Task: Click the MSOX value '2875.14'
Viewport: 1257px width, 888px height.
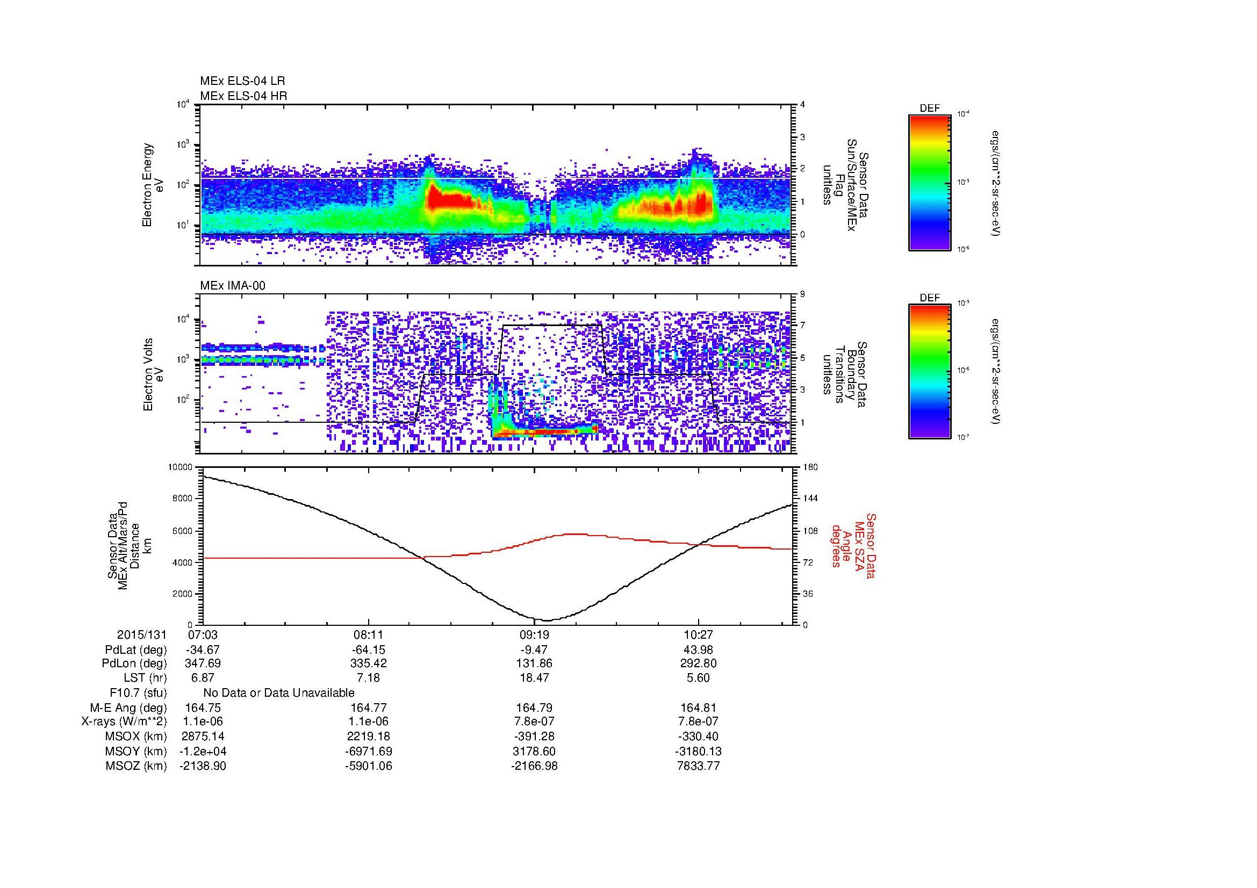Action: pos(203,737)
